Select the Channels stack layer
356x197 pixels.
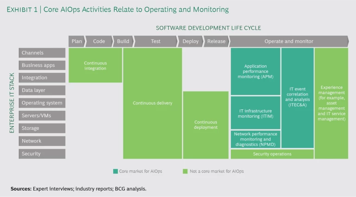tap(42, 53)
